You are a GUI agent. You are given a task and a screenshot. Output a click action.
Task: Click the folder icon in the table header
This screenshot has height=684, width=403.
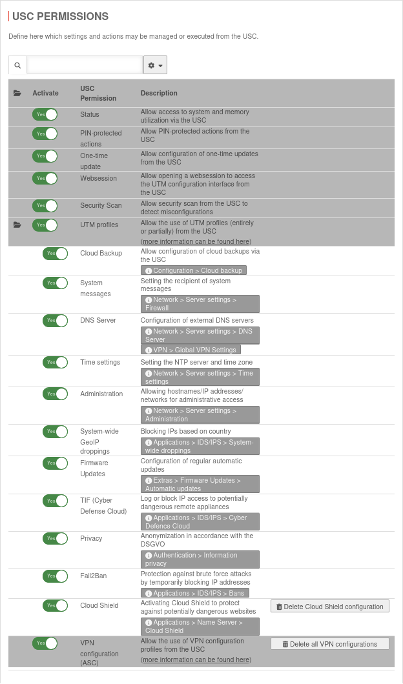[17, 94]
